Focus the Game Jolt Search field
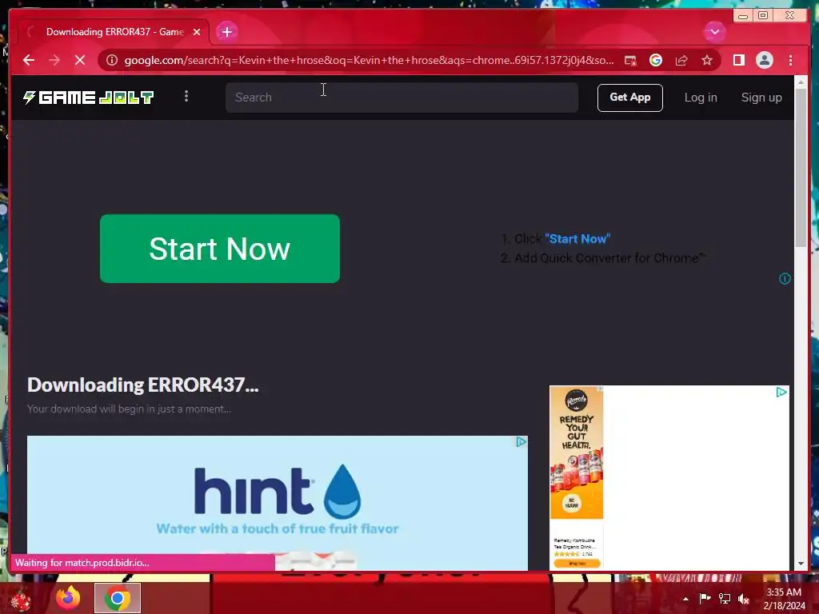819x614 pixels. pyautogui.click(x=402, y=98)
